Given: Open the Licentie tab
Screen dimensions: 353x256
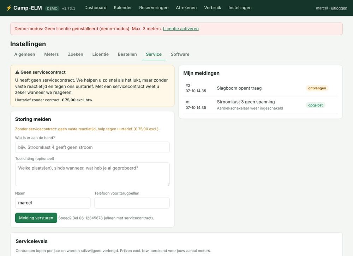Looking at the screenshot, I should (100, 54).
